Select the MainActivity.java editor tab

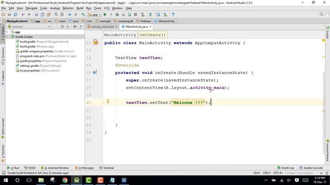[x=136, y=27]
